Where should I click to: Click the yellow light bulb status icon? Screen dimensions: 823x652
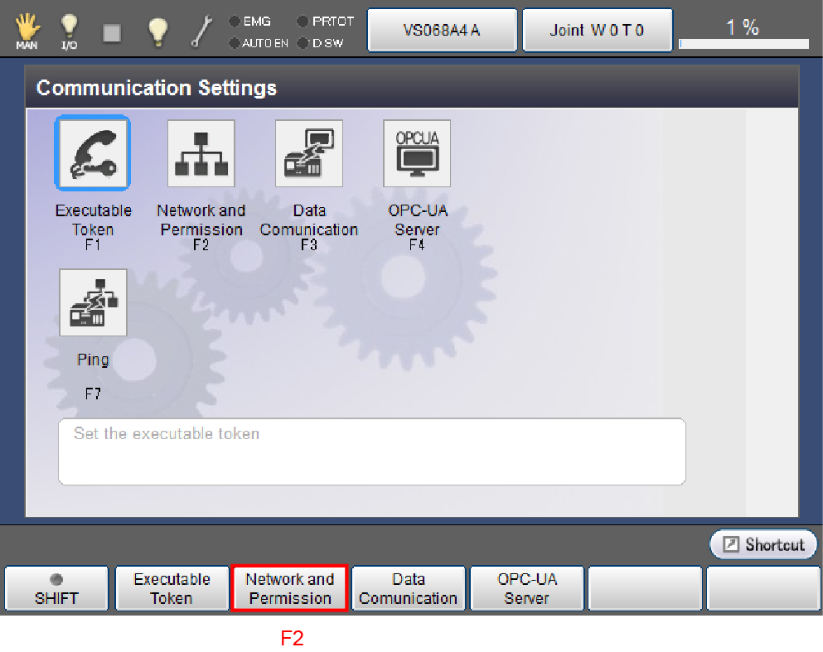(x=157, y=31)
